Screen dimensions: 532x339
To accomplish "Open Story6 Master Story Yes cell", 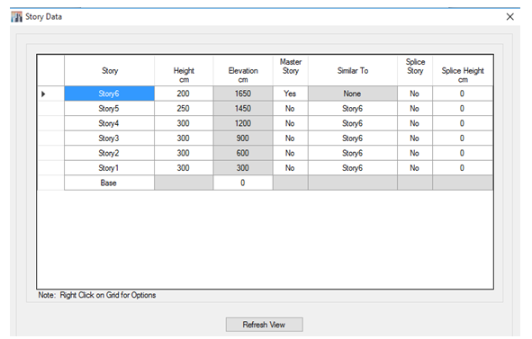I will point(291,94).
